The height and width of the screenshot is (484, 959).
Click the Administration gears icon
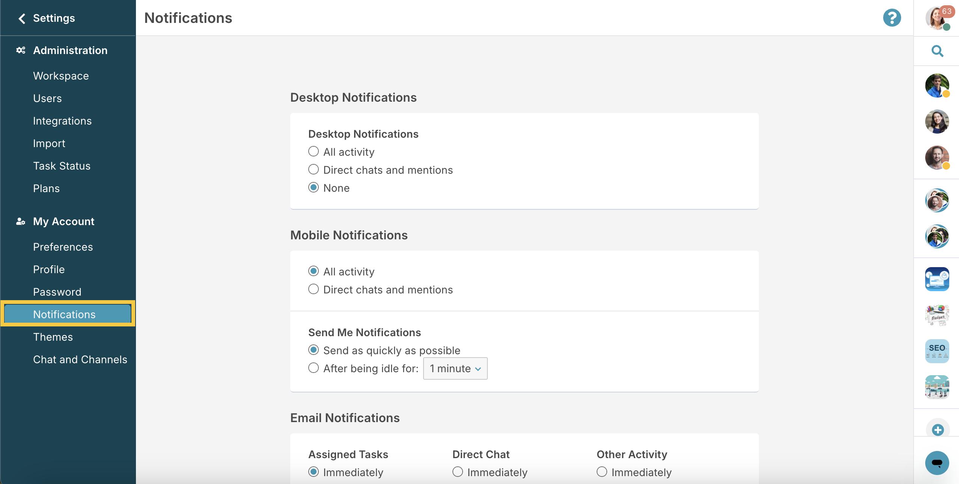[x=21, y=50]
